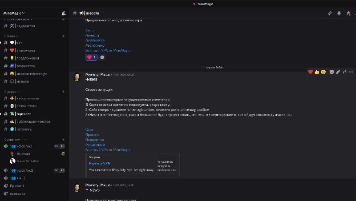Open italic Сайт link in heart-reacted message
This screenshot has width=356, height=201.
point(90,30)
